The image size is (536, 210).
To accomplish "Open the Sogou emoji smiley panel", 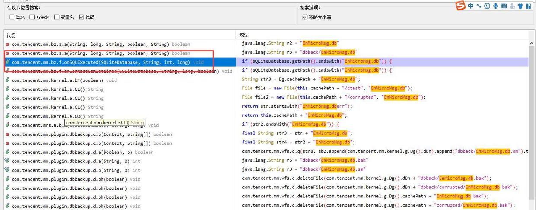I will [487, 6].
